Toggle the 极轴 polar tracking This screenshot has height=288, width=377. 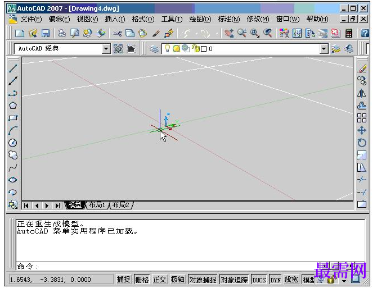pos(178,280)
